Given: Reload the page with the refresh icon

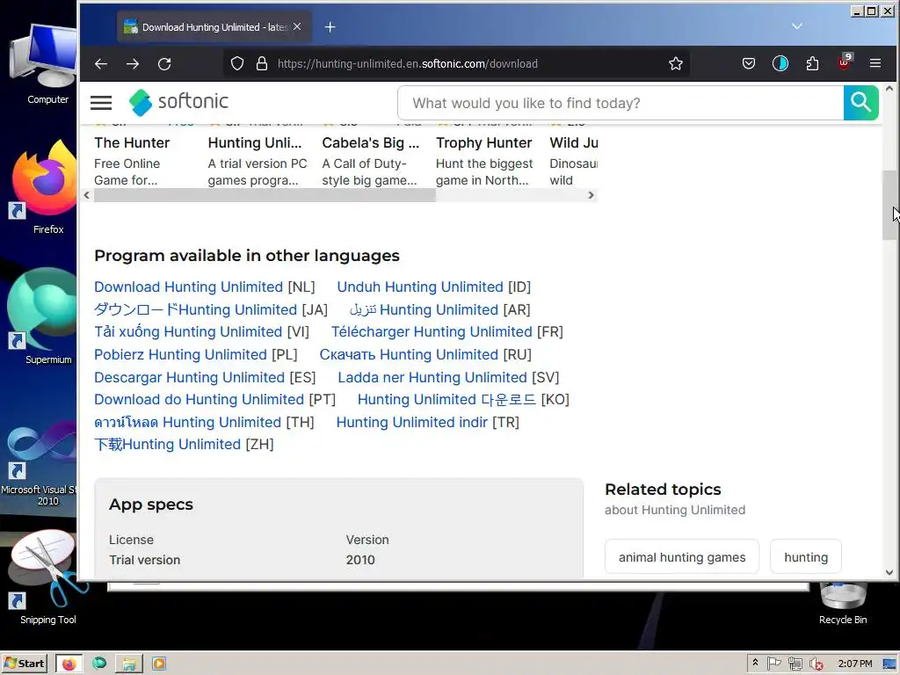Looking at the screenshot, I should coord(164,63).
